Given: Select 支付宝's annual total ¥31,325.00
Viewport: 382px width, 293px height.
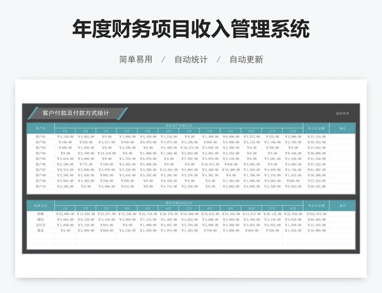Looking at the screenshot, I should (x=316, y=225).
